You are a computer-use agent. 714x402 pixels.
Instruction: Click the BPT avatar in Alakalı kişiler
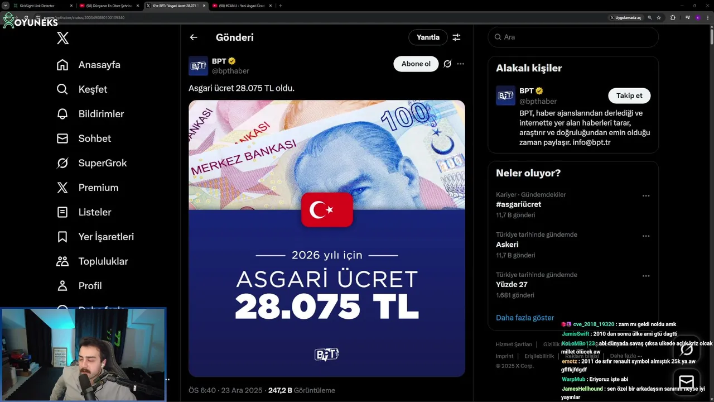[x=505, y=95]
